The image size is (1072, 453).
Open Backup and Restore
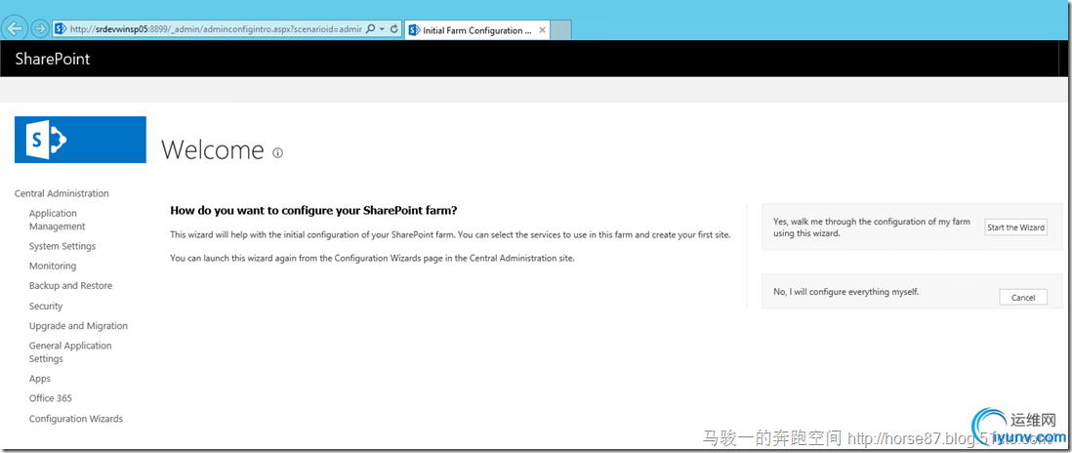point(70,286)
